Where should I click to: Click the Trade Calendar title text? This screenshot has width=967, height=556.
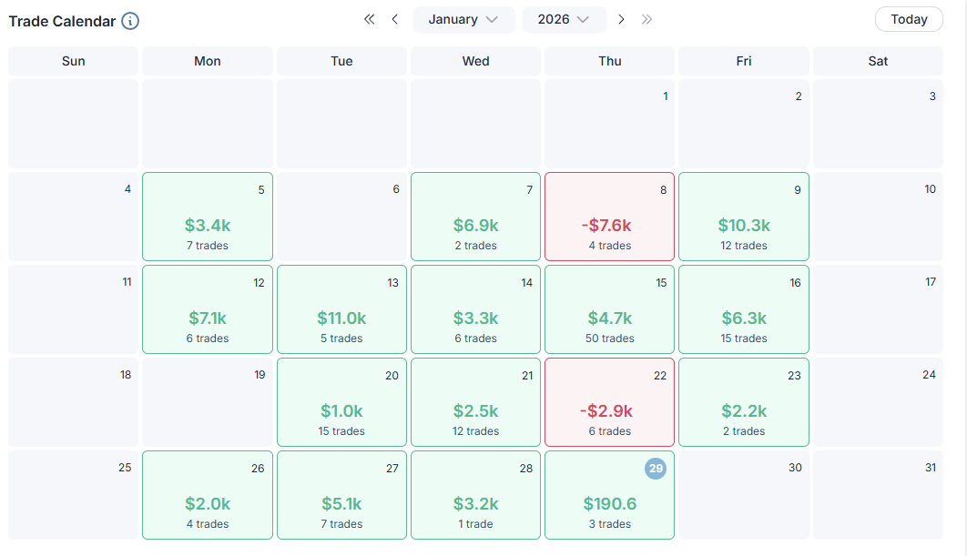(x=62, y=21)
